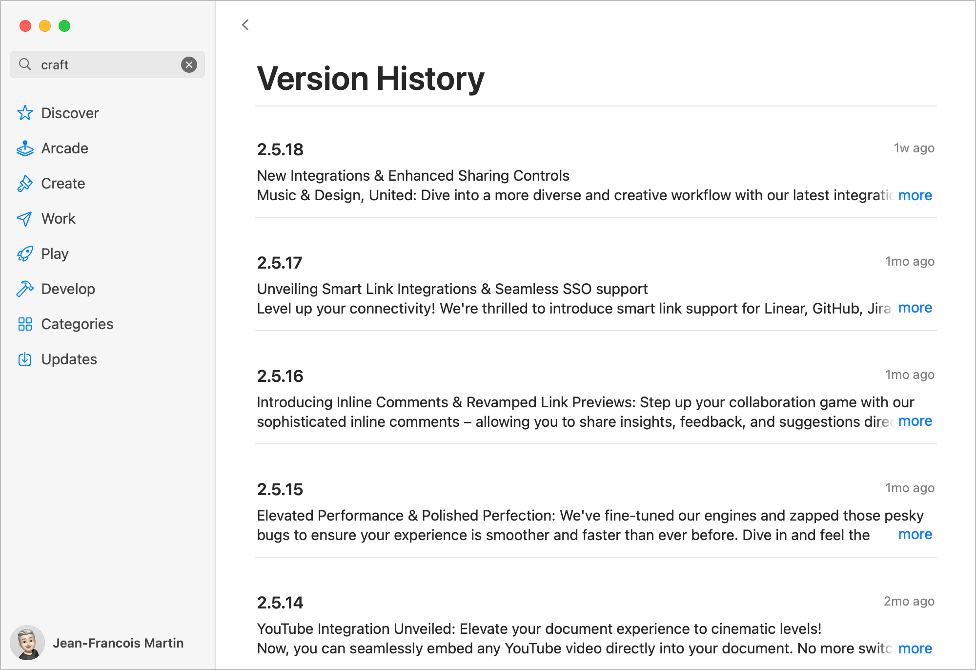The image size is (976, 670).
Task: Expand the YouTube Integration notes for 2.5.14
Action: tap(915, 648)
